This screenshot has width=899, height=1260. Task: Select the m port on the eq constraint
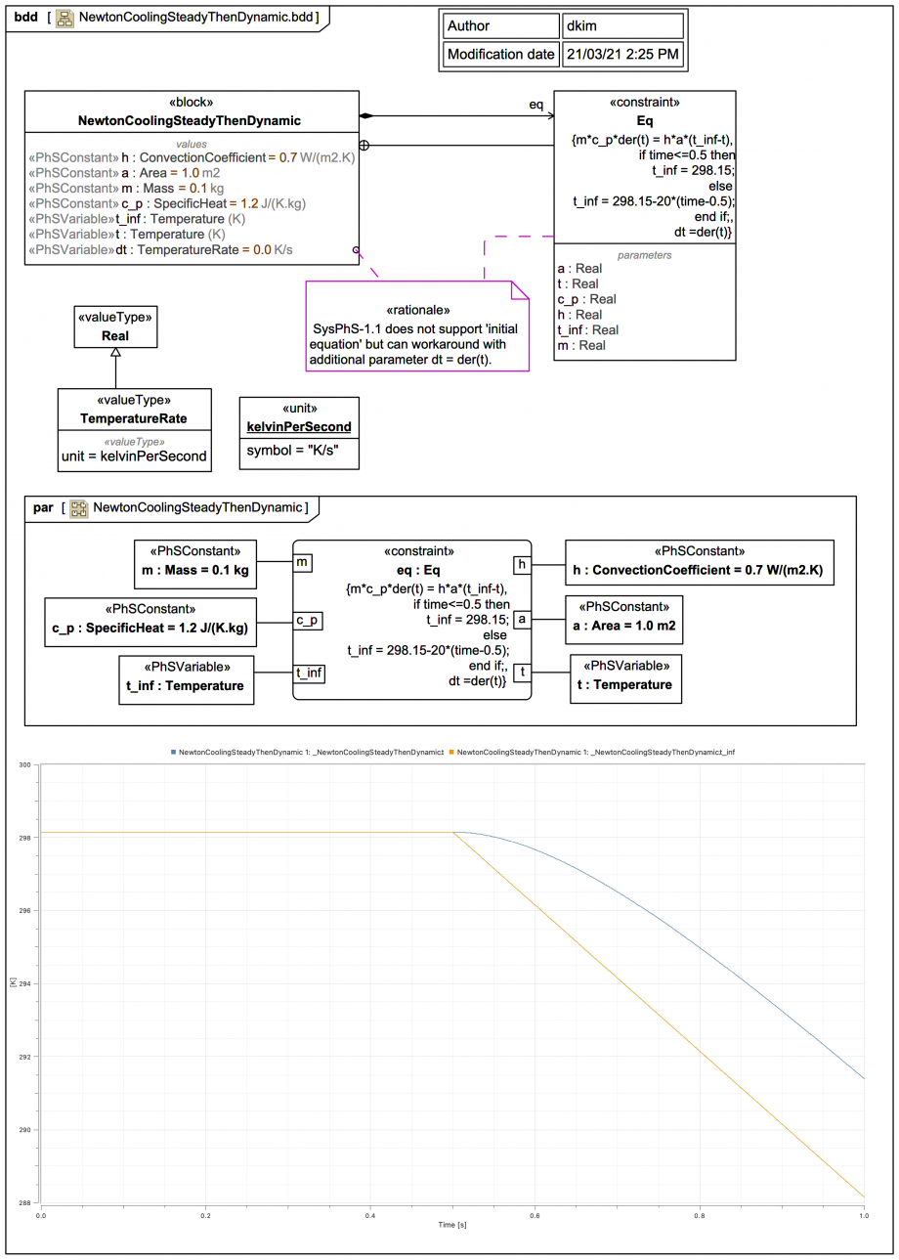[303, 562]
